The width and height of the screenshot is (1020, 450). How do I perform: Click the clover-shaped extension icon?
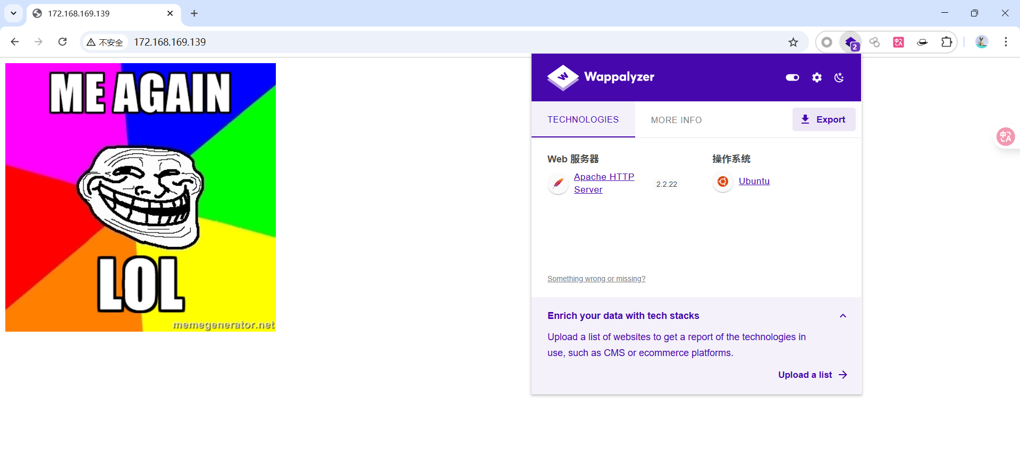(874, 42)
